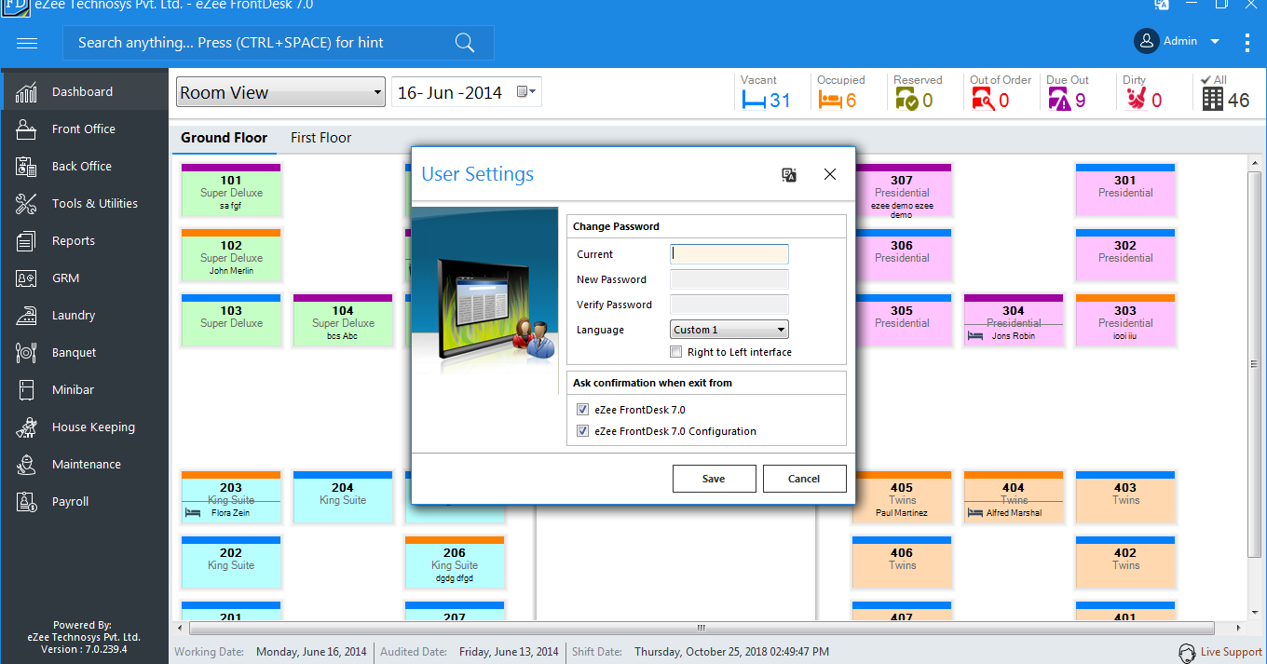Click the horizontal scrollbar thumb
The width and height of the screenshot is (1267, 664).
point(701,628)
